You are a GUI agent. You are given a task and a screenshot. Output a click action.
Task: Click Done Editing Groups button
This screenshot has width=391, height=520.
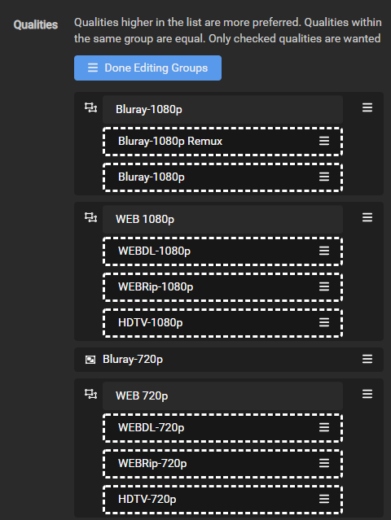[147, 68]
